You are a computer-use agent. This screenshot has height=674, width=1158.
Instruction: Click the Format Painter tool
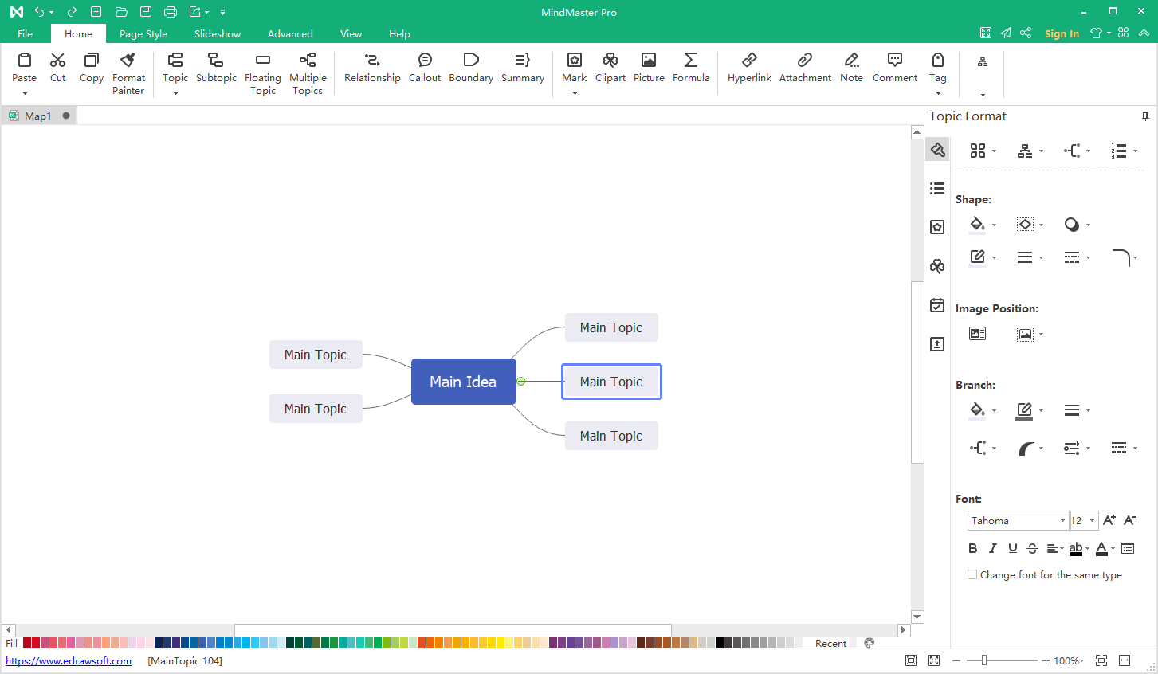pos(128,72)
